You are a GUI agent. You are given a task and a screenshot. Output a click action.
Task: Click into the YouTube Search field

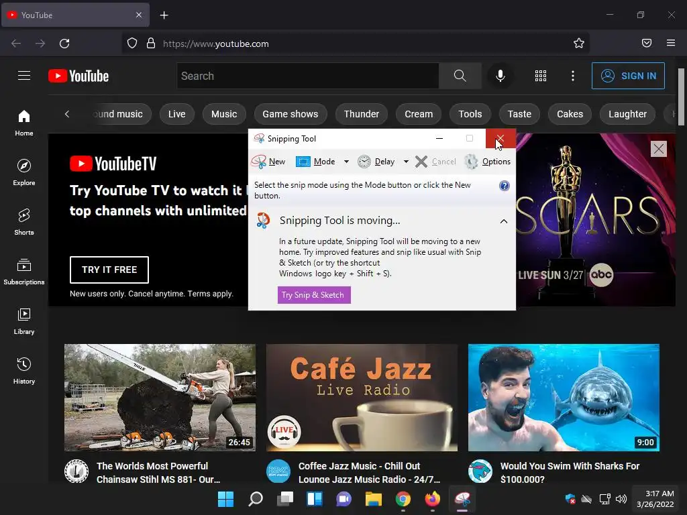pos(308,76)
